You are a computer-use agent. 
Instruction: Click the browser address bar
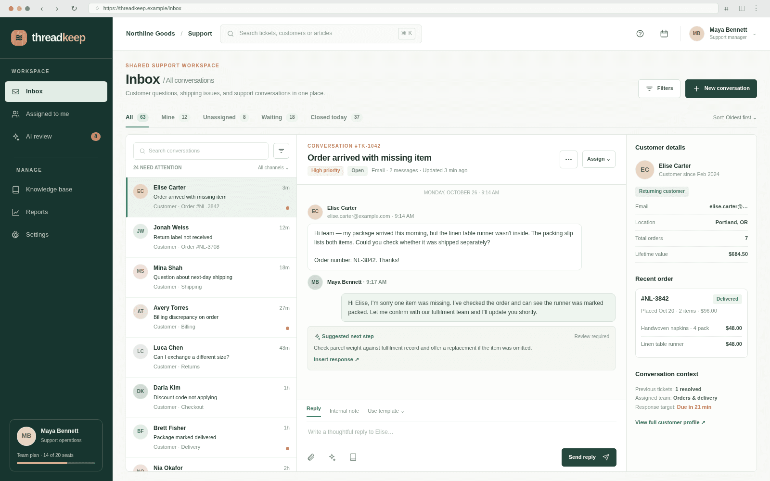[x=403, y=9]
